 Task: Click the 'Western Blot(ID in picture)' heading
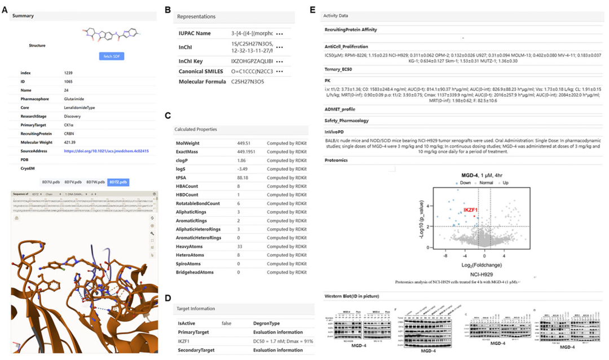351,296
